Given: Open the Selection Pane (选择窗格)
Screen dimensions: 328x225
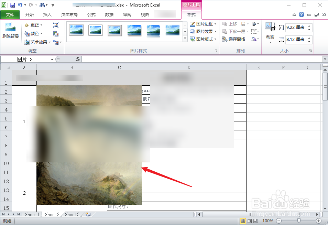Looking at the screenshot, I should click(234, 39).
